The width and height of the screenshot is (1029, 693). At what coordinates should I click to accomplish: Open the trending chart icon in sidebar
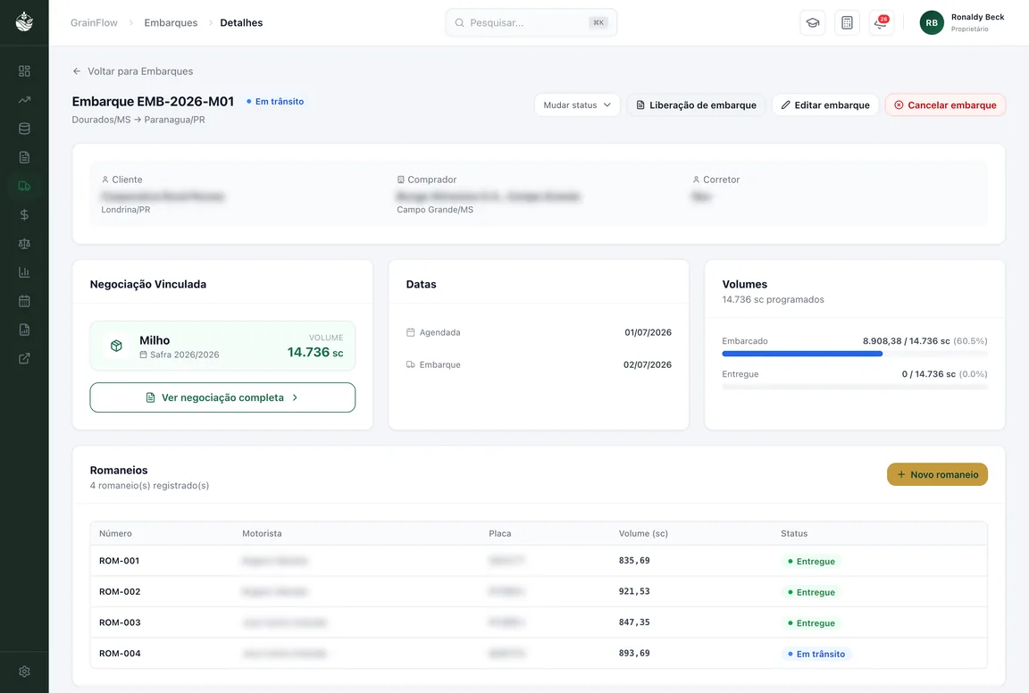click(x=24, y=100)
